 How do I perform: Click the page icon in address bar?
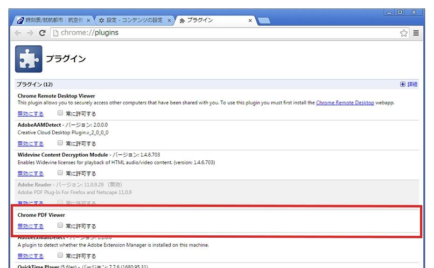(x=56, y=33)
